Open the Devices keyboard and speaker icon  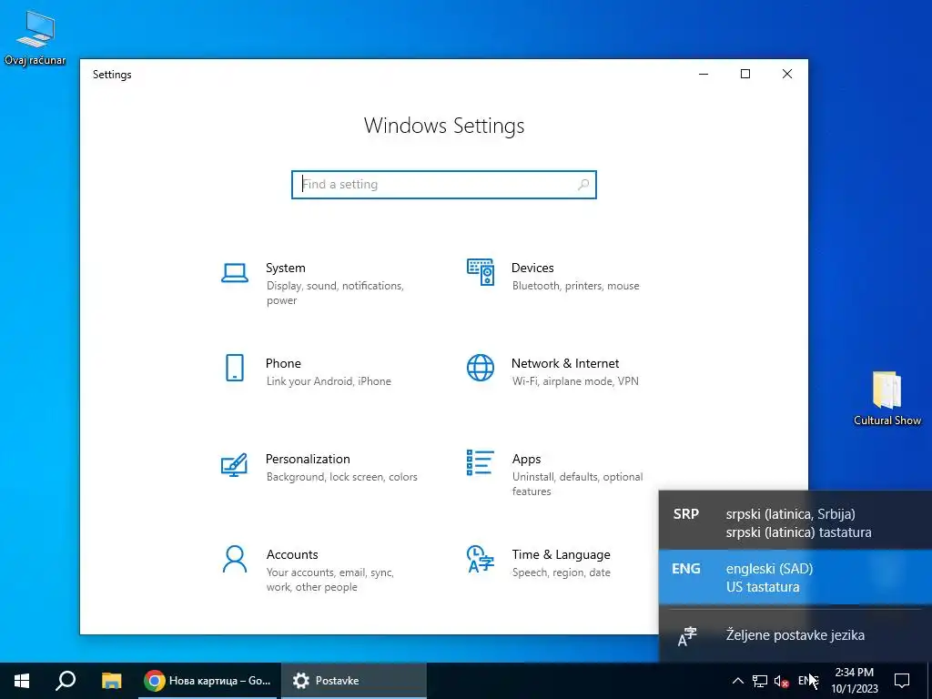coord(481,272)
